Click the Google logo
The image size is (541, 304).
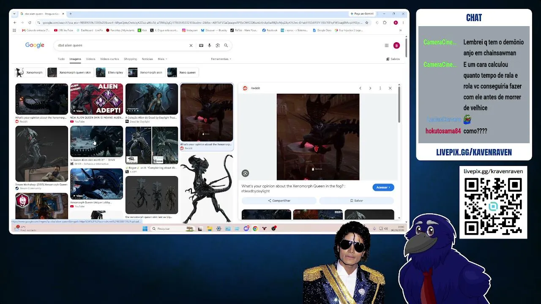click(35, 45)
